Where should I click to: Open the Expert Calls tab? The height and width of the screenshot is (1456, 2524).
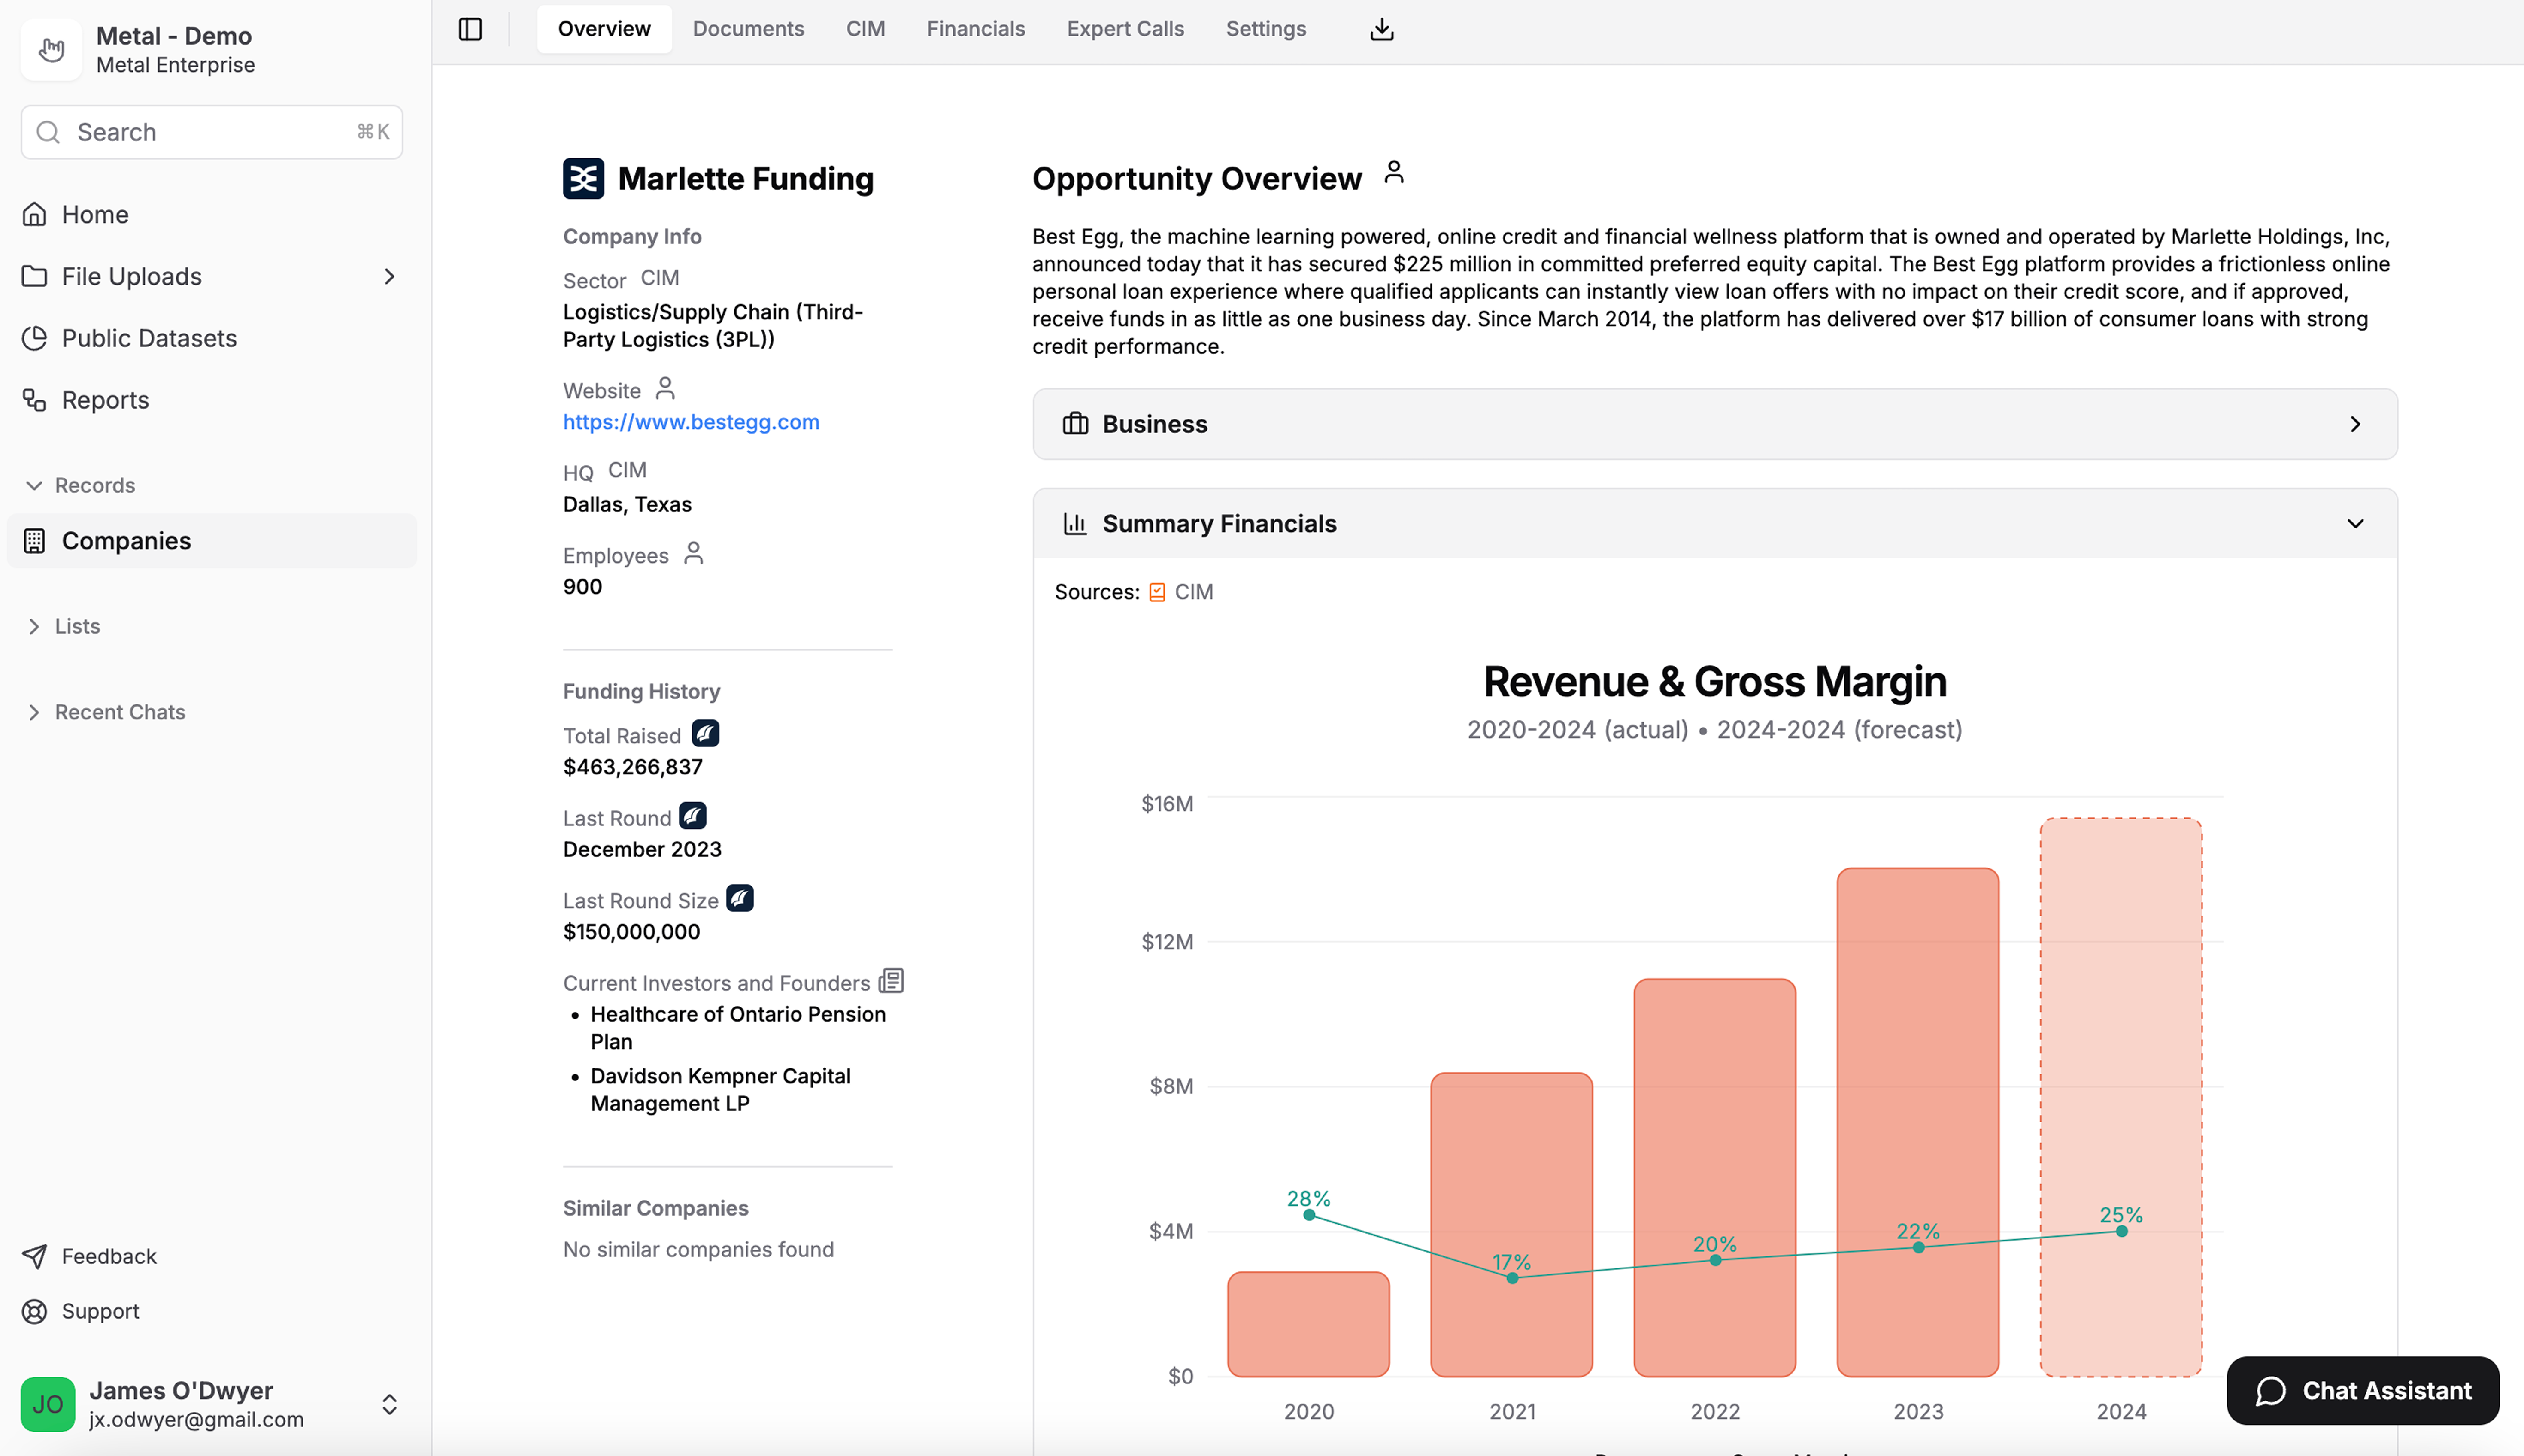tap(1124, 29)
